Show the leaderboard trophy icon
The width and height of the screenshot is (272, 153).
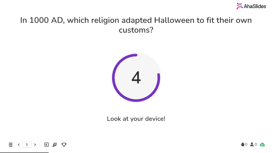click(64, 144)
